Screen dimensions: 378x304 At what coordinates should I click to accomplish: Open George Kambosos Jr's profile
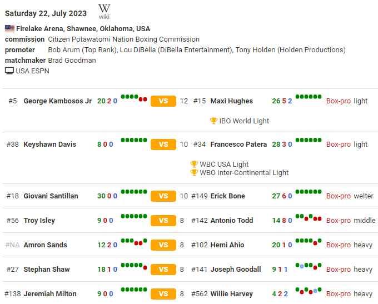coord(58,101)
